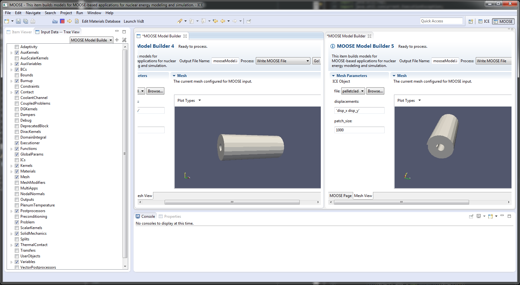520x285 pixels.
Task: Open the File menu
Action: point(8,13)
